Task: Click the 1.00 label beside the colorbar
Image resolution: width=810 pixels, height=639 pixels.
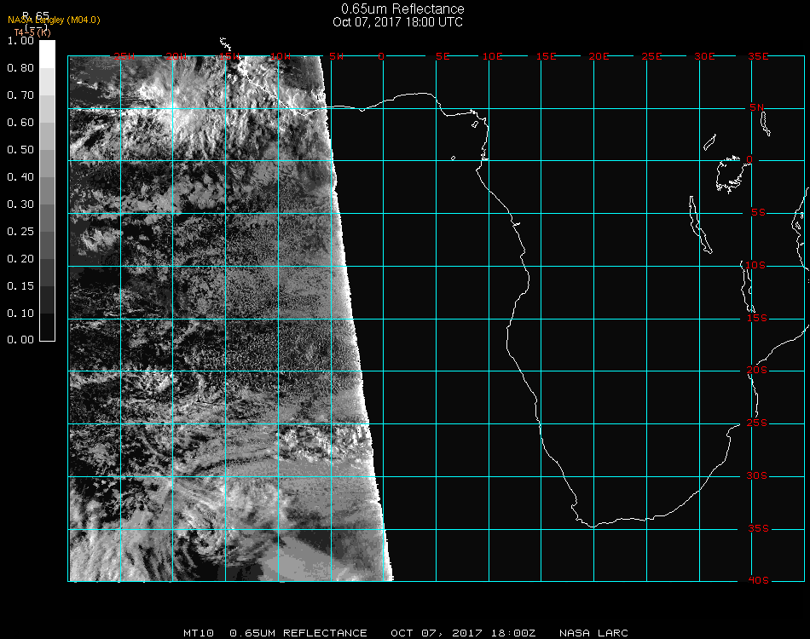Action: pos(20,40)
